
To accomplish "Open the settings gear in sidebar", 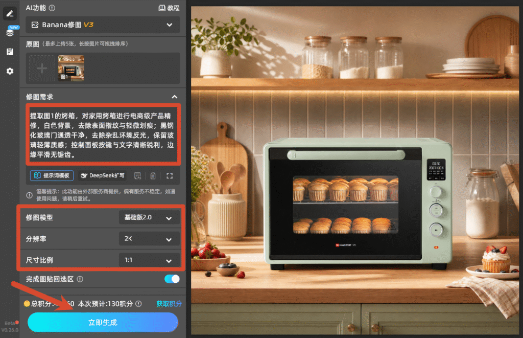I will click(10, 71).
